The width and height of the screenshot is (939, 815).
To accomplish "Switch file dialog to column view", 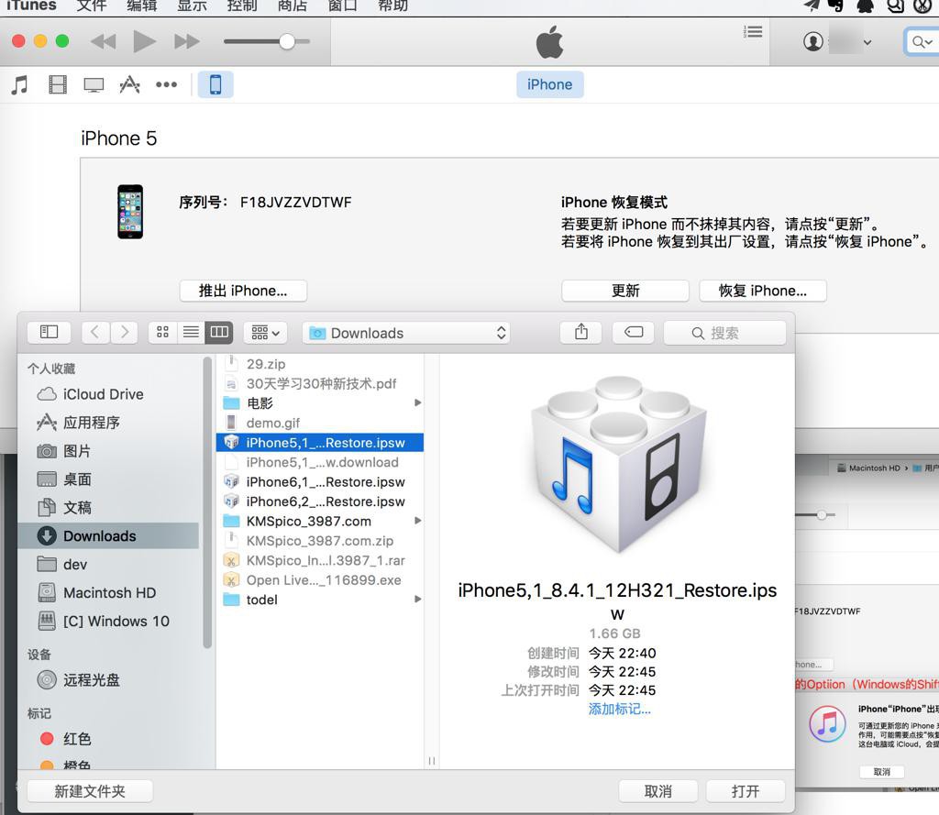I will pos(219,332).
